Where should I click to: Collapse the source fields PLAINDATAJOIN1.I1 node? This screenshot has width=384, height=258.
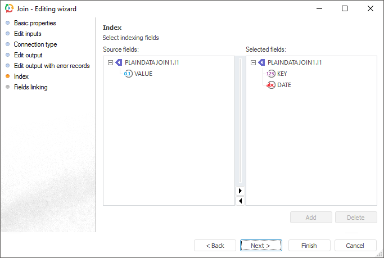click(x=110, y=63)
